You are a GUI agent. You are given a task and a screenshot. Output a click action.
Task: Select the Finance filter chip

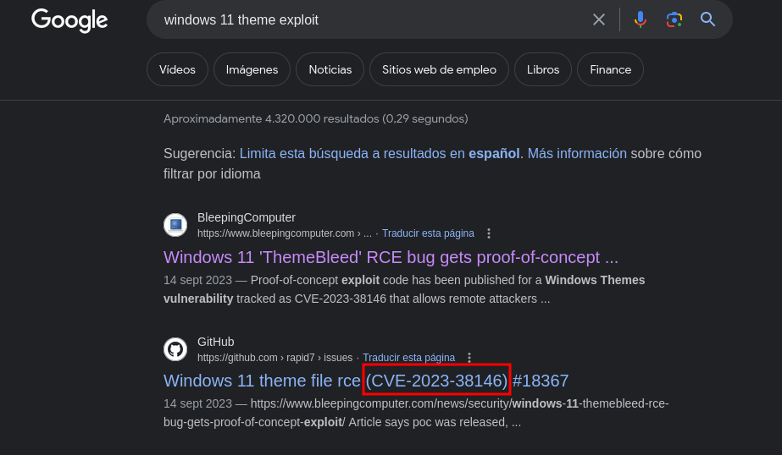[x=611, y=69]
